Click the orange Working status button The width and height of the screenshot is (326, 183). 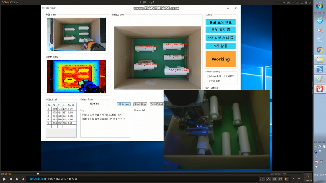(x=221, y=59)
